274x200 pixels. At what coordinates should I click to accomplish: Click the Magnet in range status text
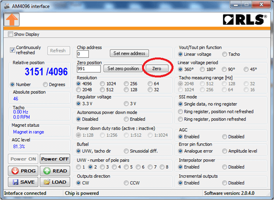[28, 132]
